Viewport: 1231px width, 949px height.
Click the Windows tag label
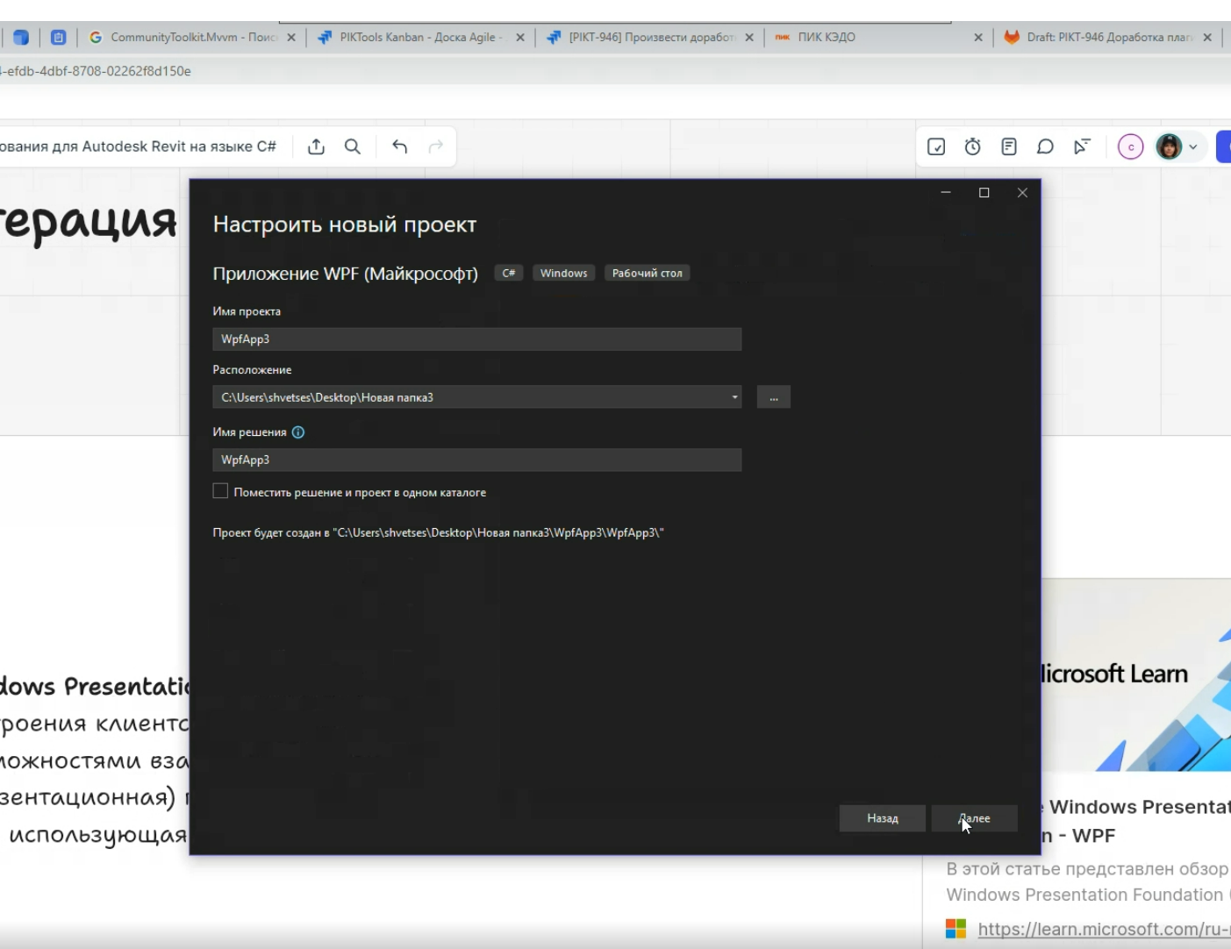coord(564,273)
